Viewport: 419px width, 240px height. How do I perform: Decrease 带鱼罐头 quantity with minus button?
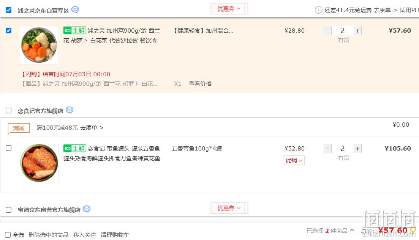(327, 149)
